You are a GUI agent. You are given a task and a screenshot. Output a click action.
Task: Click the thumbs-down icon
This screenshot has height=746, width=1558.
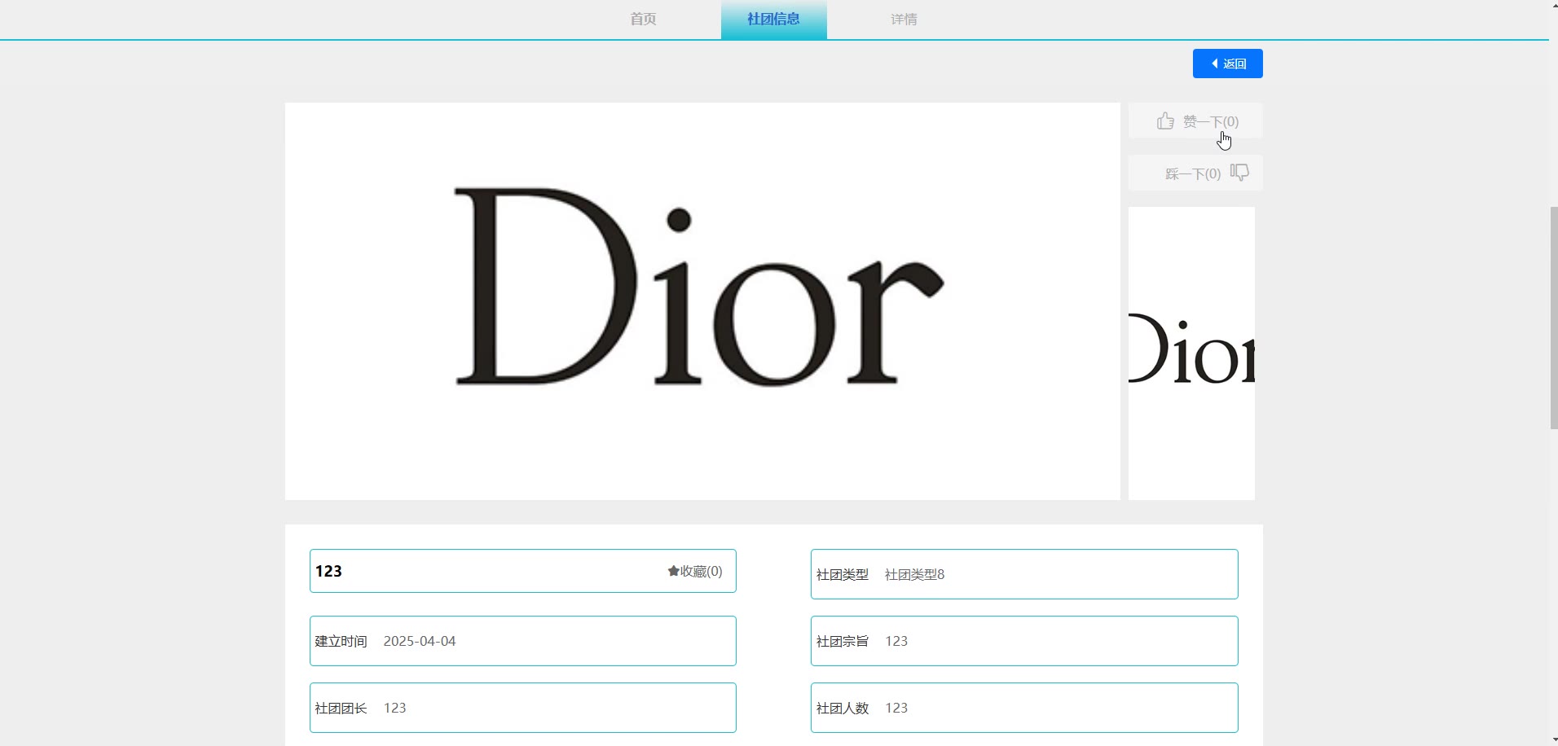(x=1239, y=173)
